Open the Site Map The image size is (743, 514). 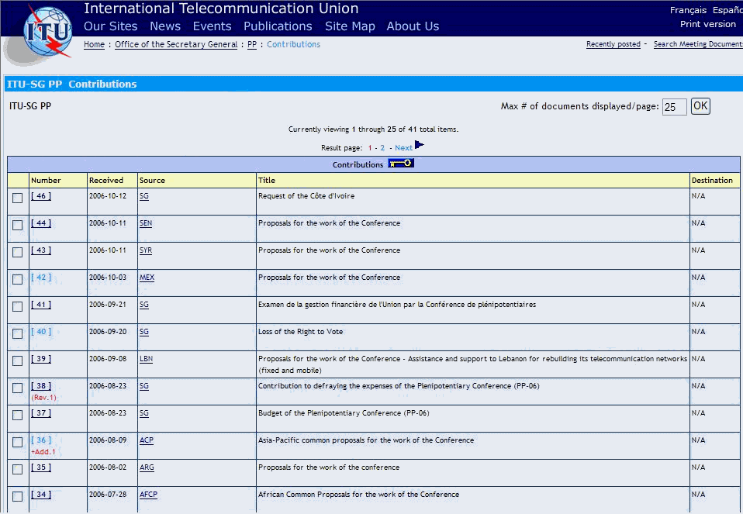pyautogui.click(x=350, y=26)
